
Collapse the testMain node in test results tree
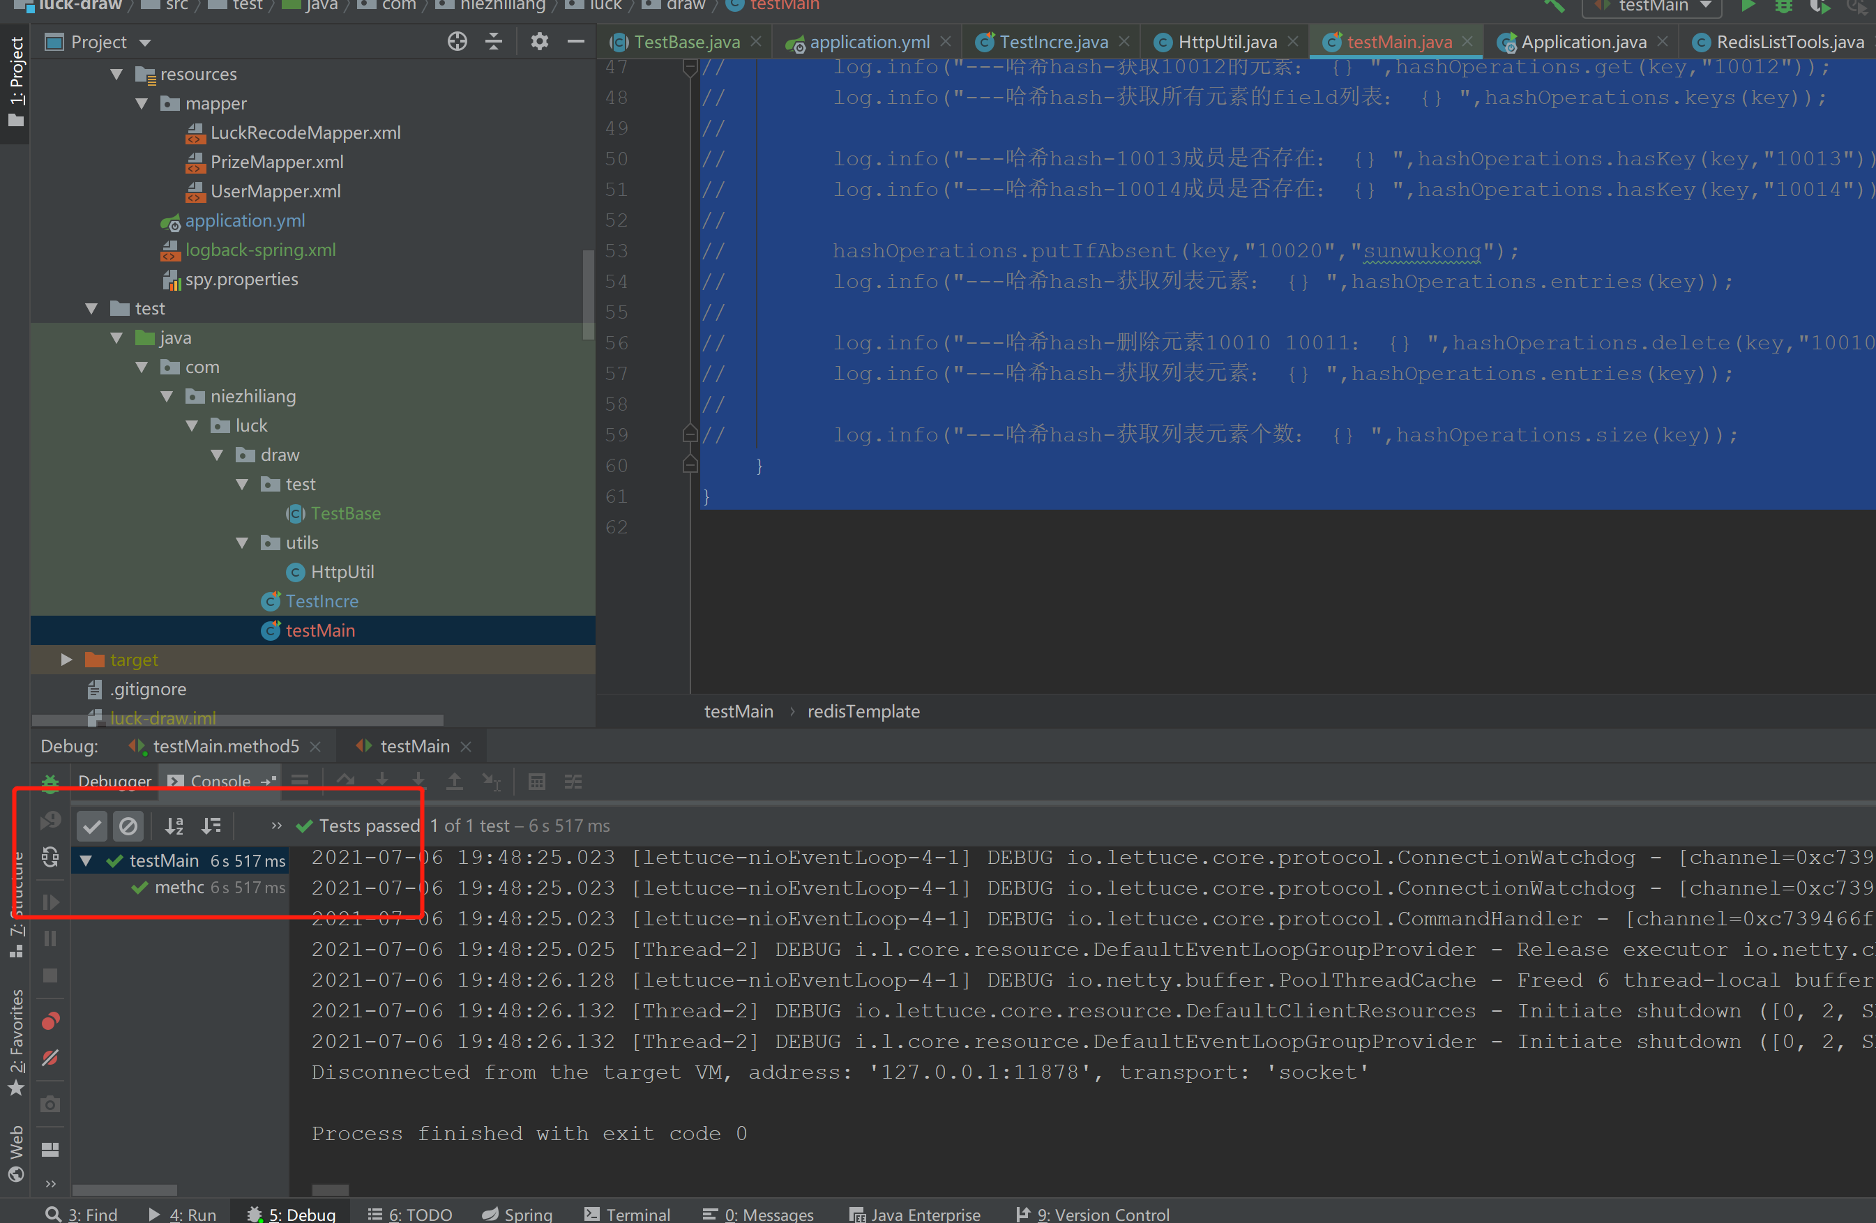(86, 860)
